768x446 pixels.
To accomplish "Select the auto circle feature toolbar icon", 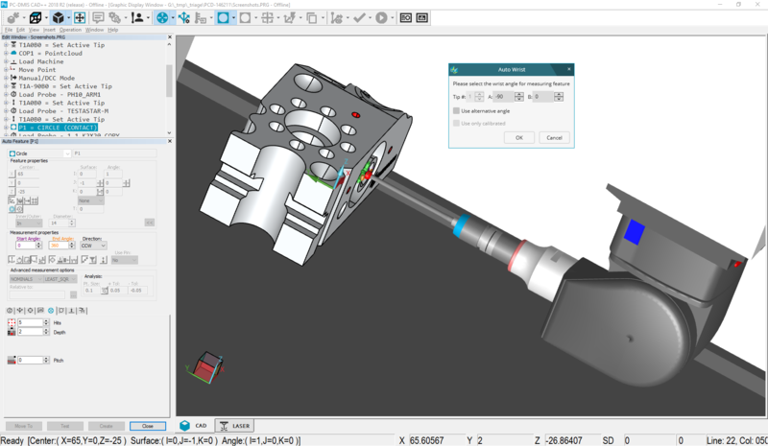I will 225,17.
